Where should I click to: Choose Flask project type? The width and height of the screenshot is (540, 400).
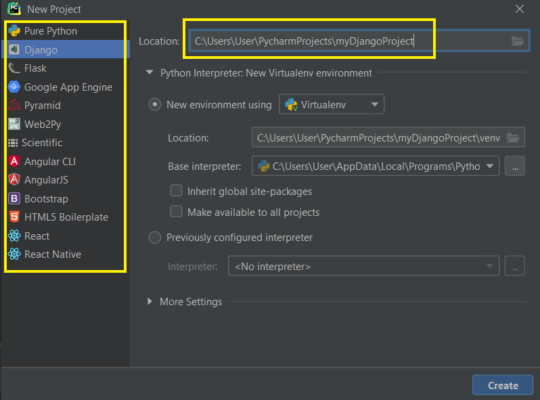pyautogui.click(x=66, y=68)
